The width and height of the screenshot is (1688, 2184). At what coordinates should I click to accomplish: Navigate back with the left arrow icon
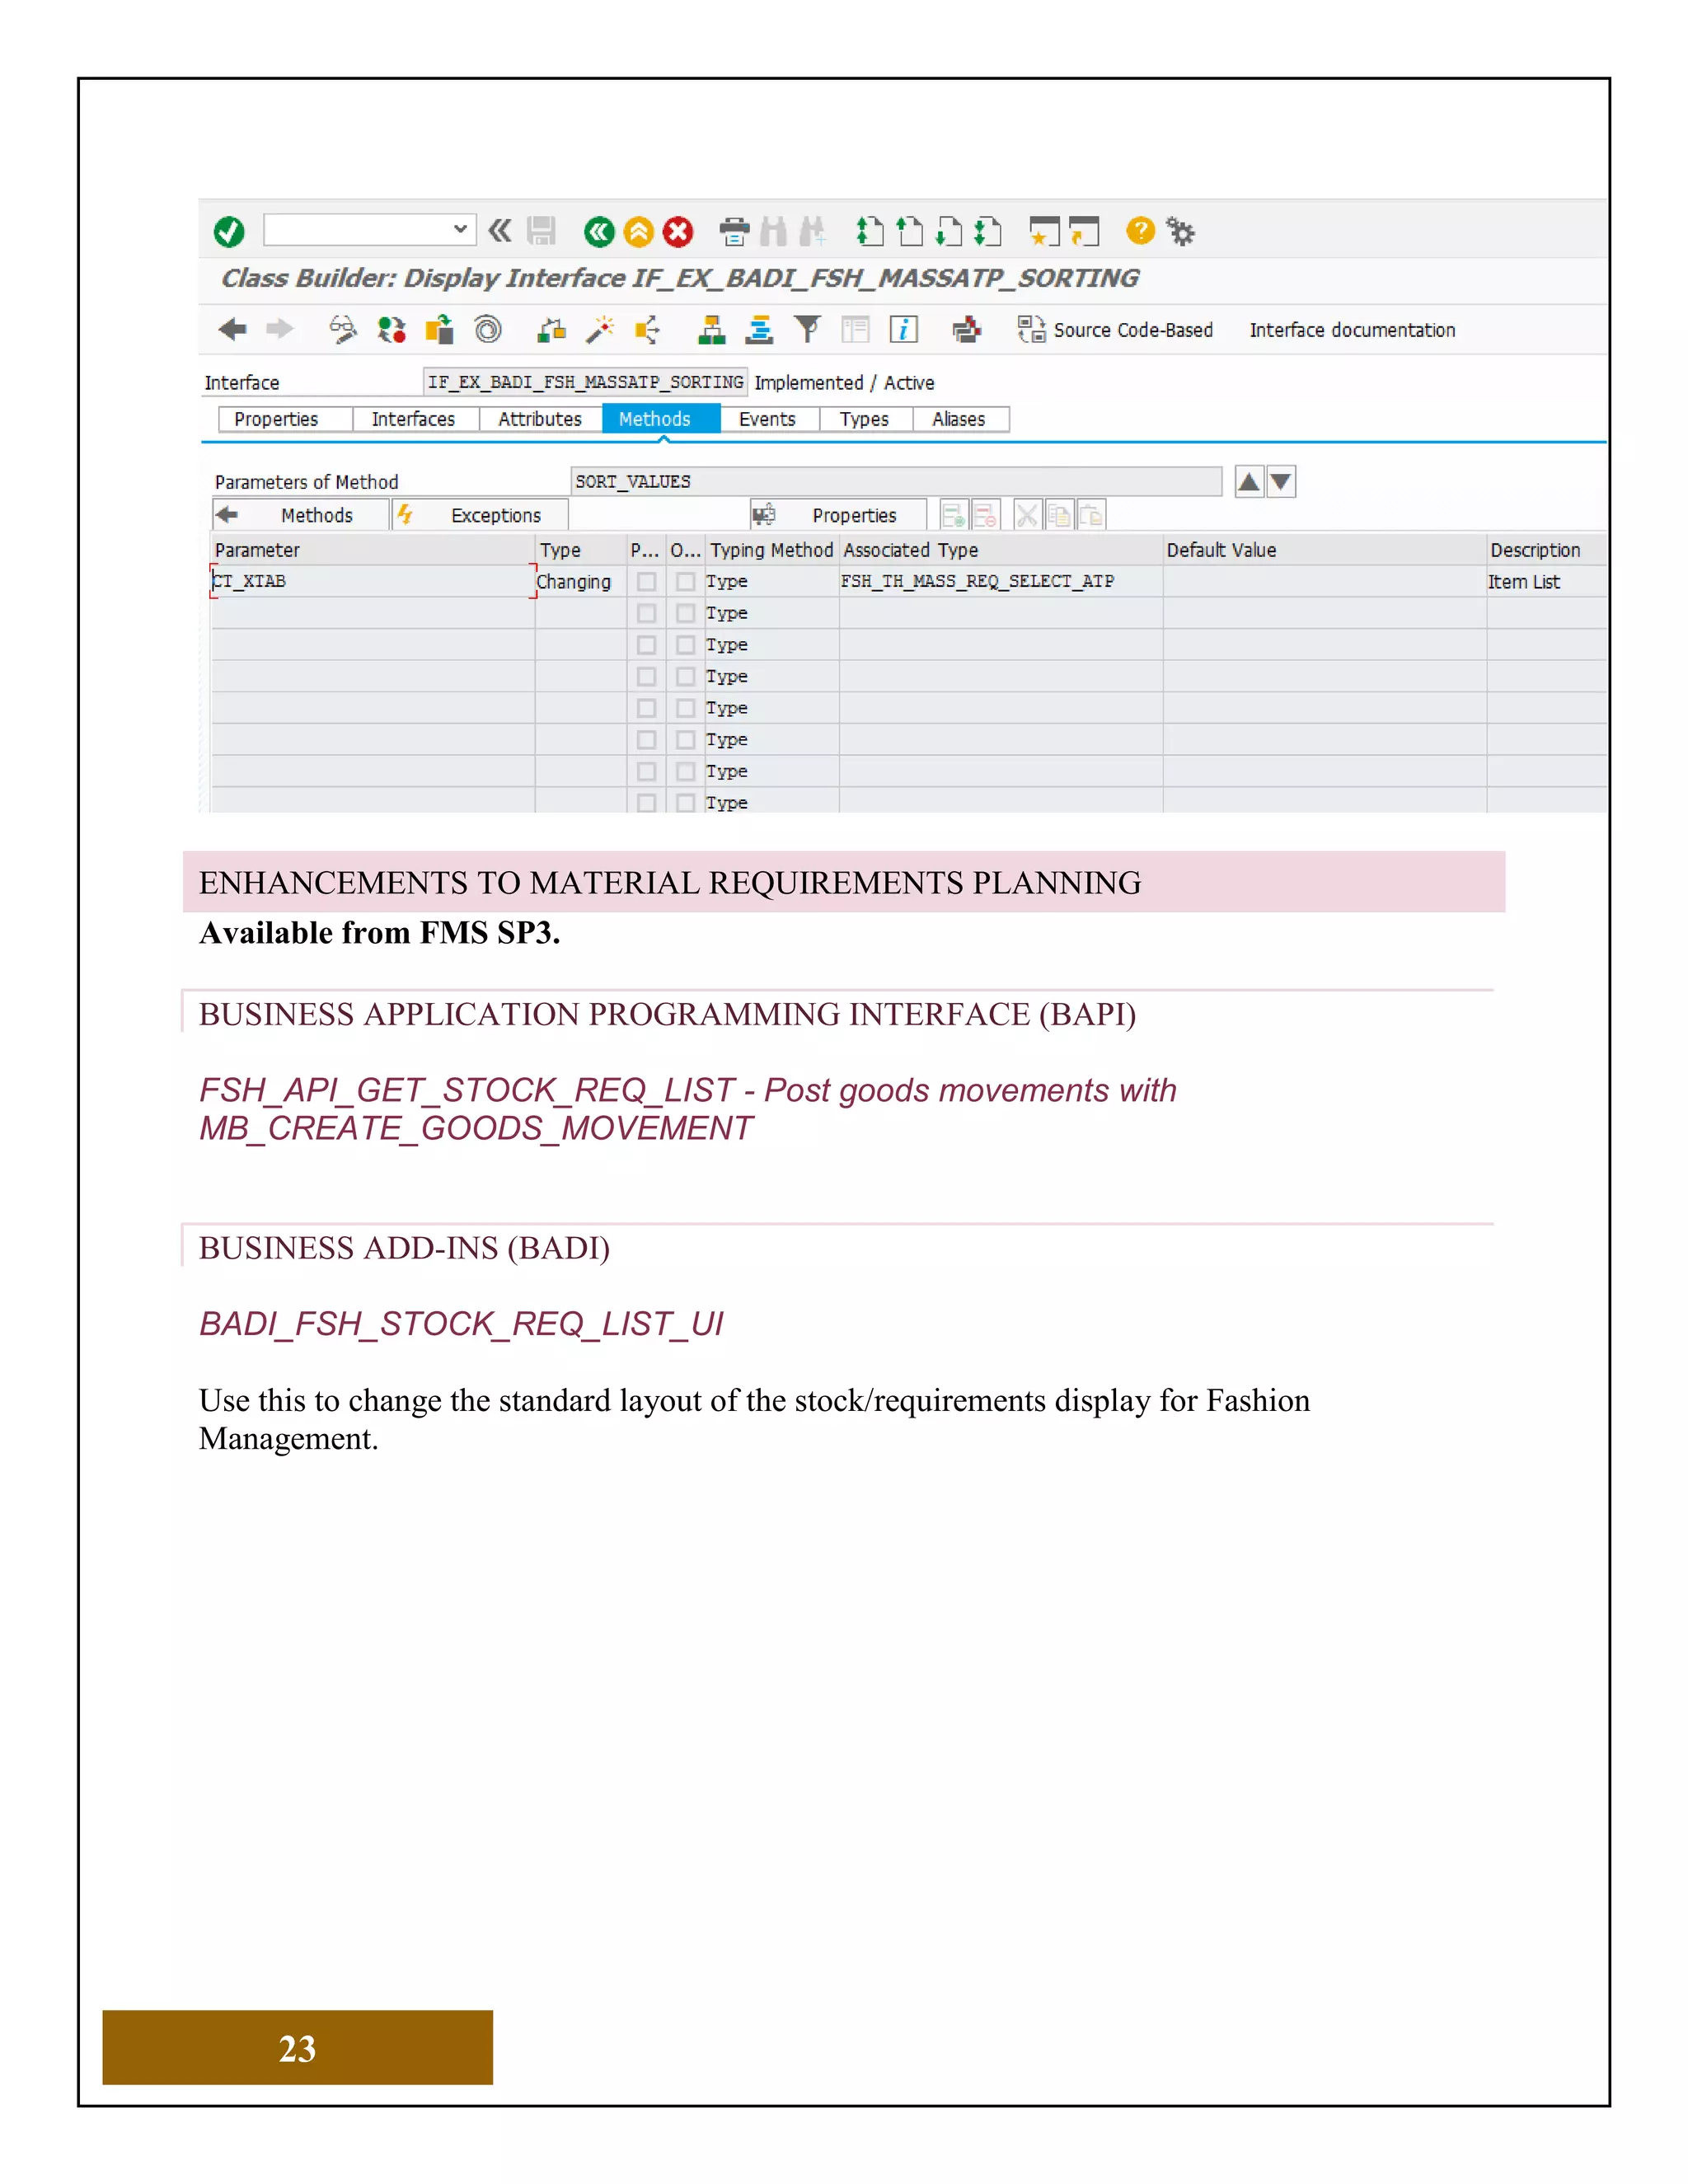tap(232, 329)
